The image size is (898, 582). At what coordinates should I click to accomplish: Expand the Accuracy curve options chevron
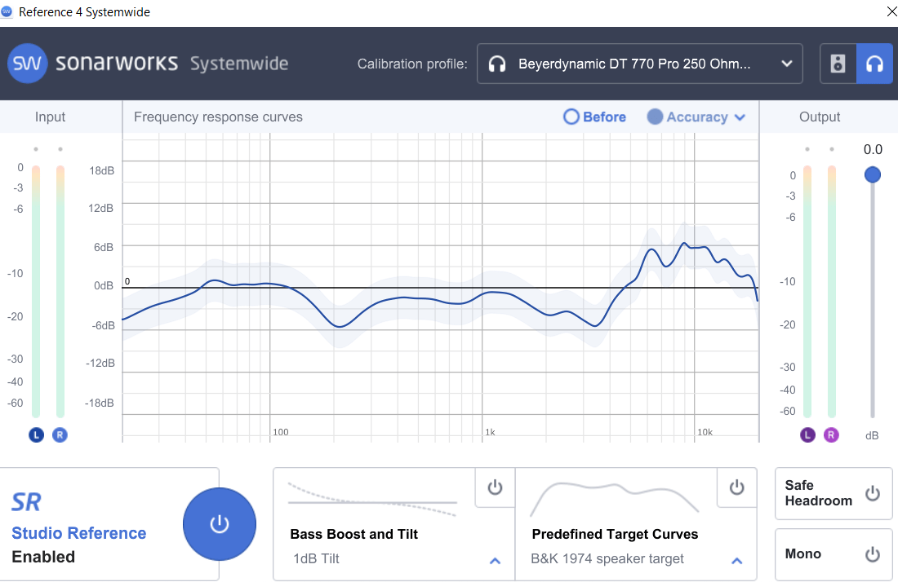pos(740,117)
